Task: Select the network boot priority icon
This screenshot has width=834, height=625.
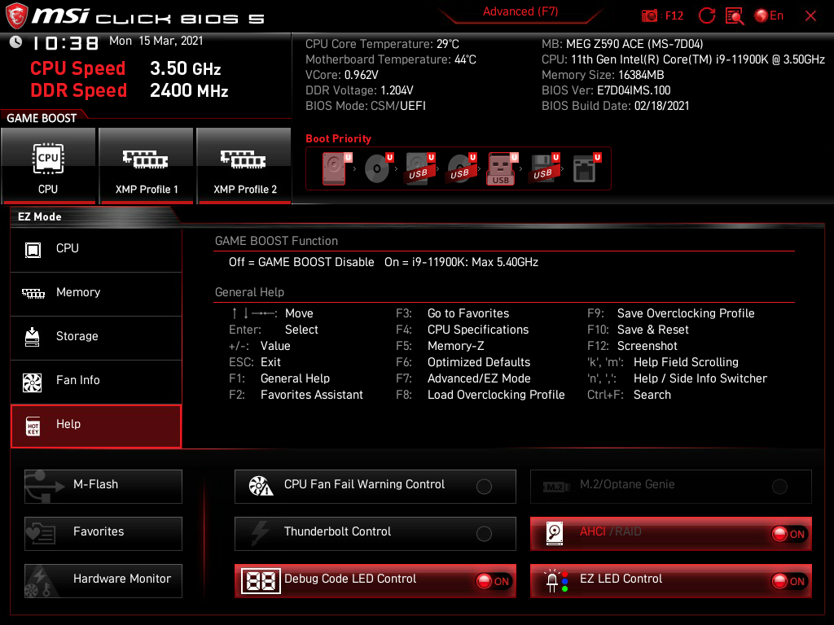Action: point(586,168)
